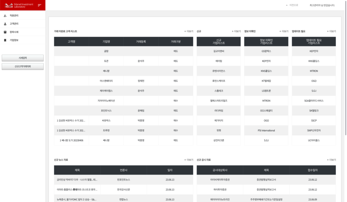Viewport: 347px width, 202px height.
Task: Open the 기업정보 menu item
Action: coord(14,40)
